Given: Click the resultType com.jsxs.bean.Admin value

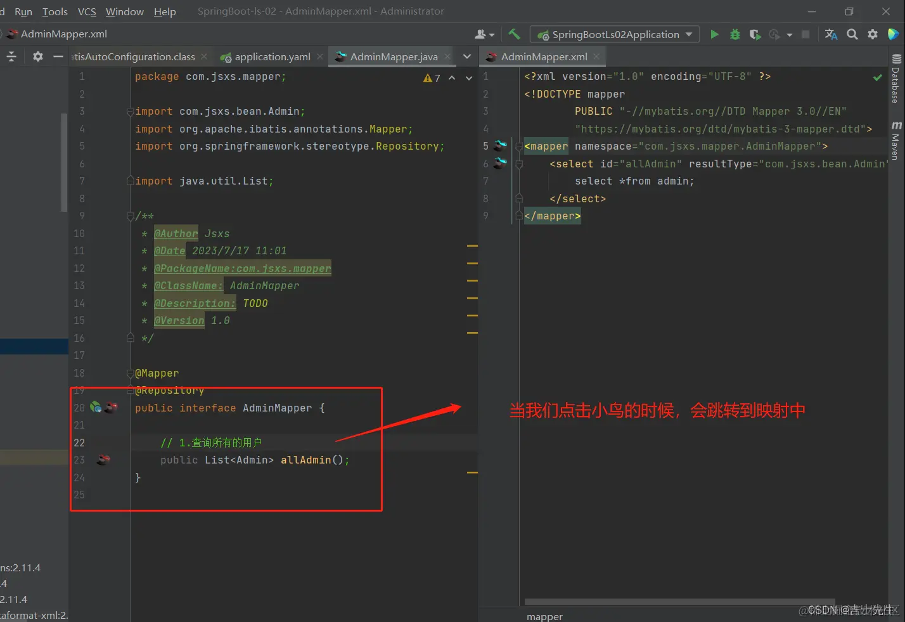Looking at the screenshot, I should pos(825,164).
